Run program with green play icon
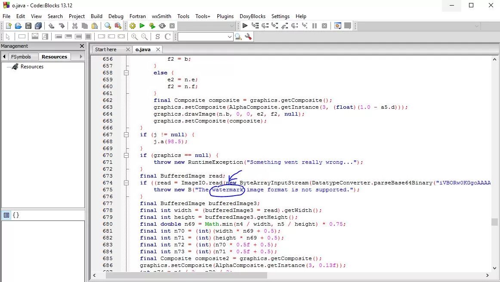The width and height of the screenshot is (500, 282). click(x=142, y=26)
